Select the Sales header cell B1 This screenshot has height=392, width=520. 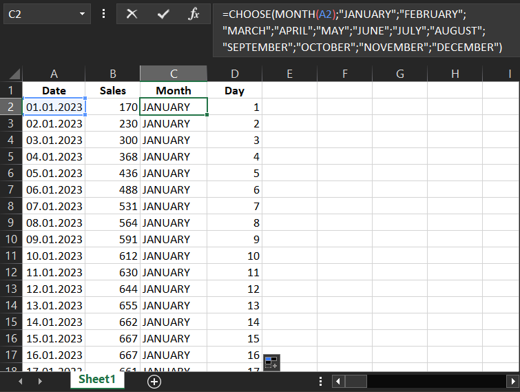[112, 90]
